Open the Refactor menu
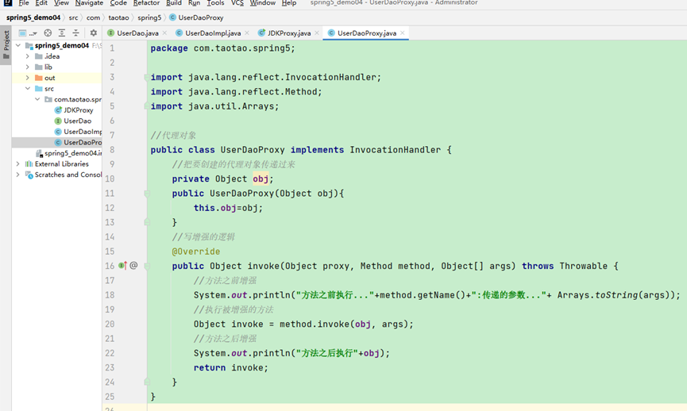 pos(146,2)
